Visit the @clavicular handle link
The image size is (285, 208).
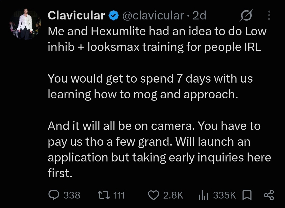click(153, 16)
